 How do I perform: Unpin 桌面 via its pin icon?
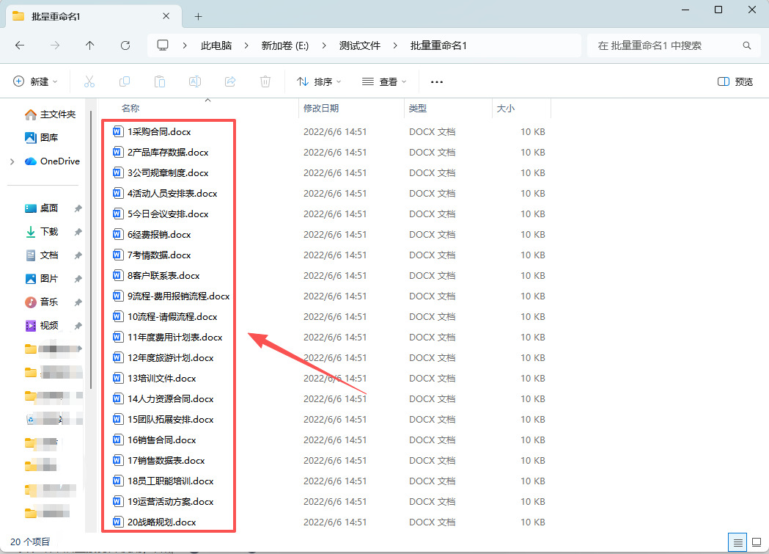(x=78, y=208)
